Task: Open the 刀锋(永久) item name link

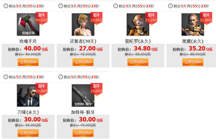Action: pos(28,112)
